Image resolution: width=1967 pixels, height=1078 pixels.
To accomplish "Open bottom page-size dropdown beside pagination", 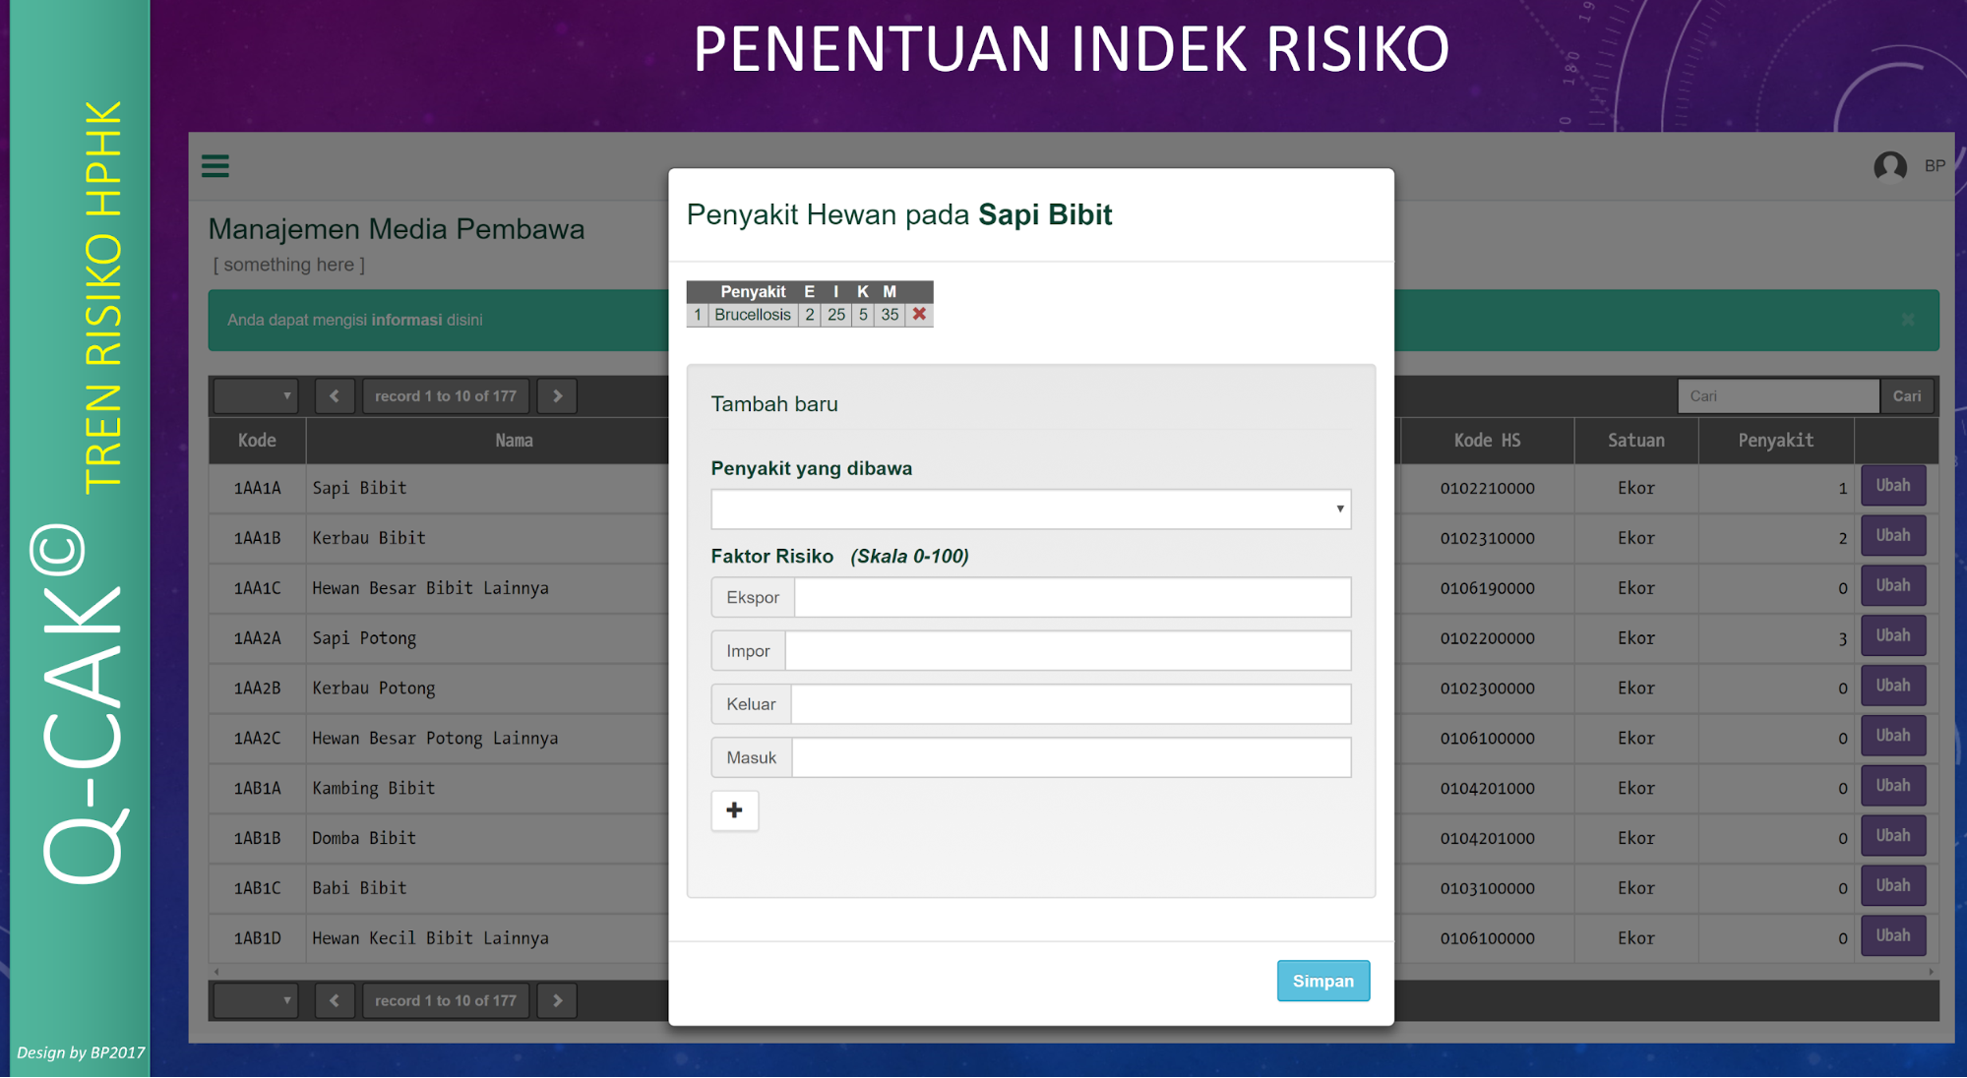I will (256, 1000).
